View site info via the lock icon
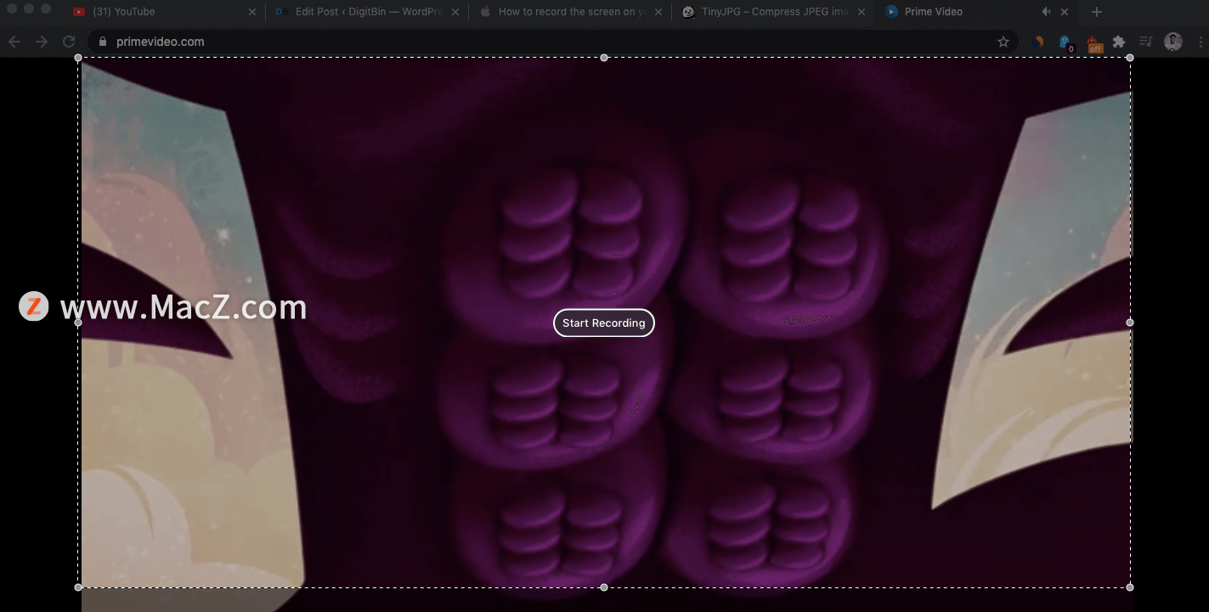This screenshot has height=612, width=1209. (104, 42)
